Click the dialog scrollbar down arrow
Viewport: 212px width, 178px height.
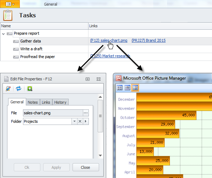(x=100, y=155)
